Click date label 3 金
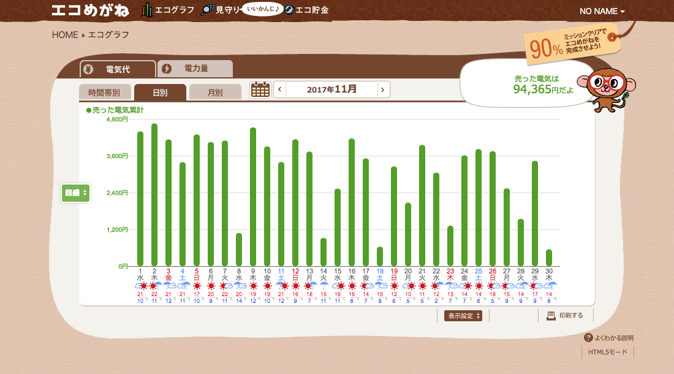Viewport: 674px width, 374px height. 168,275
